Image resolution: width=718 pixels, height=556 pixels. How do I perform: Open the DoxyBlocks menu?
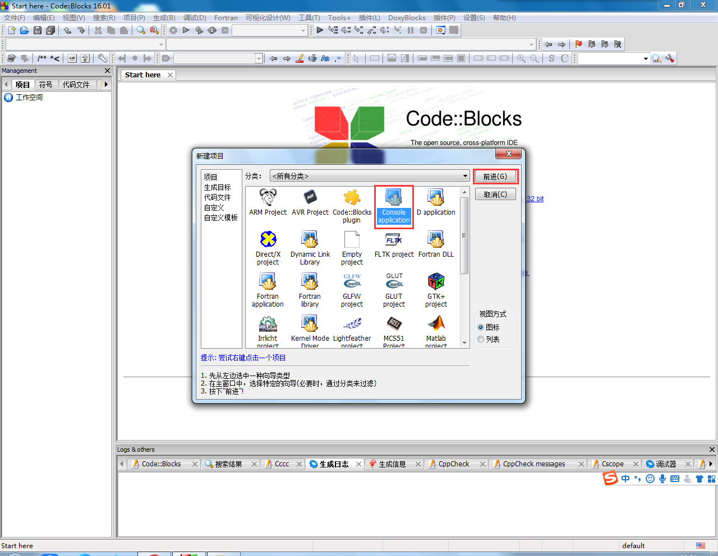[x=407, y=18]
